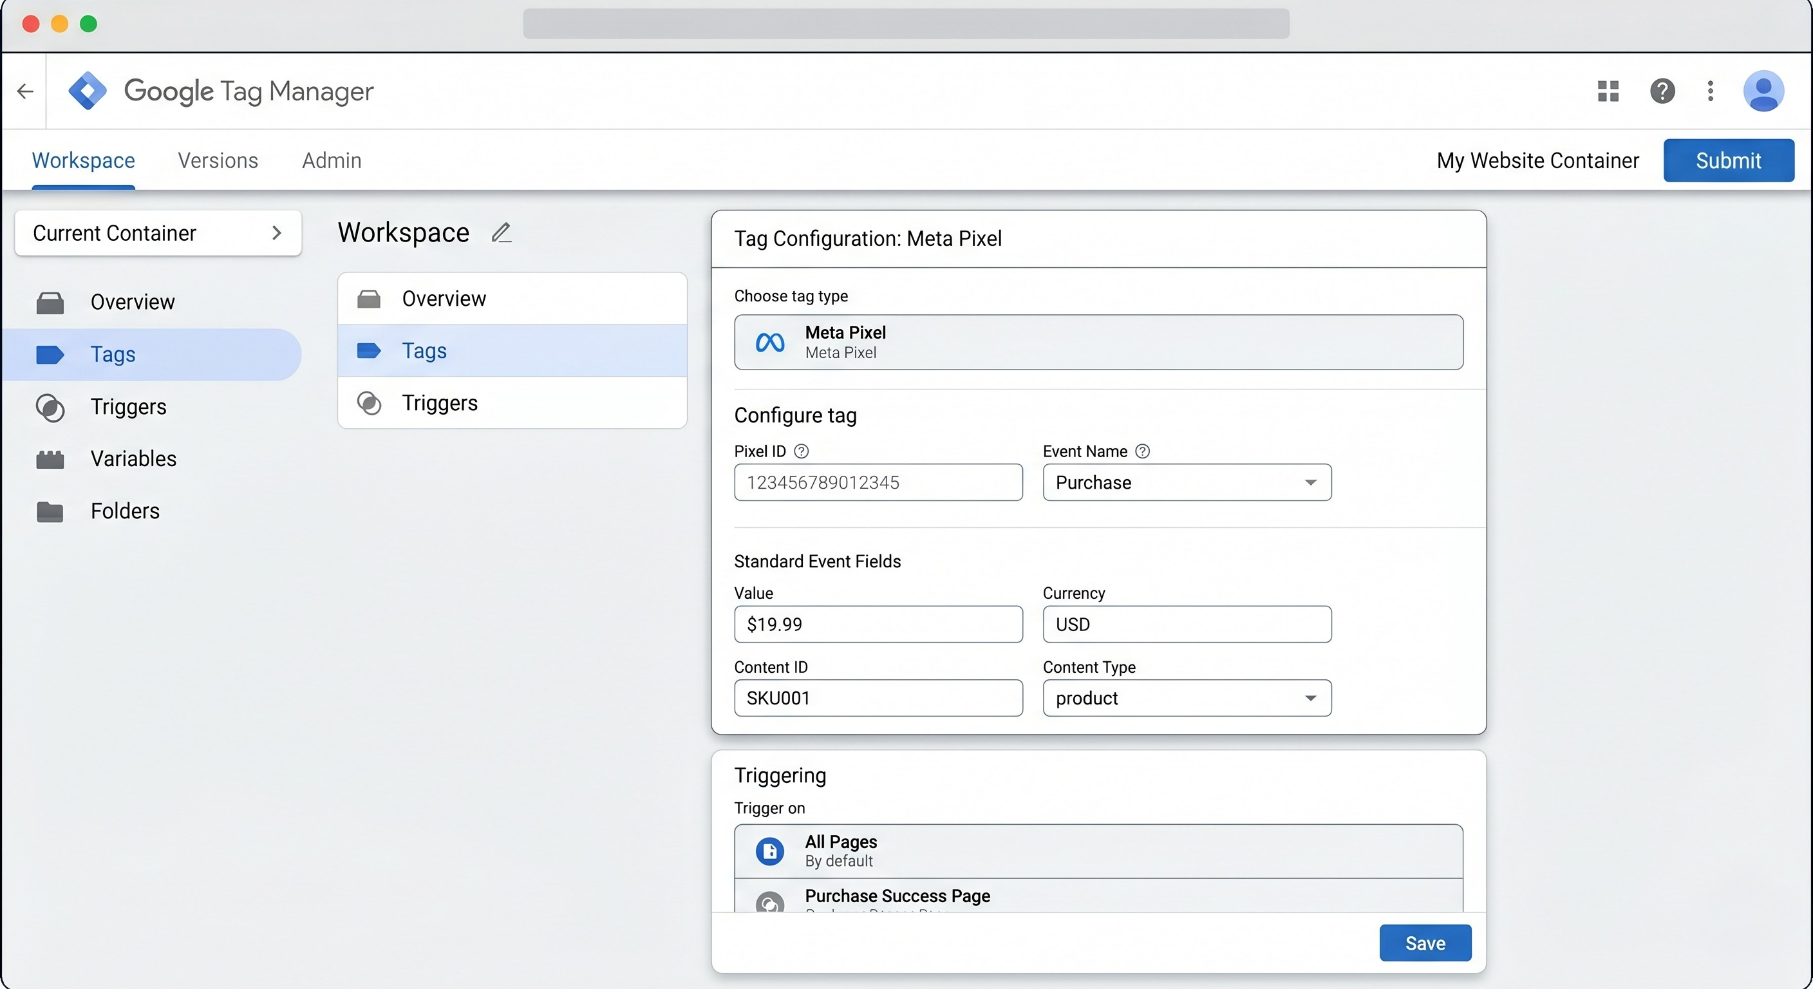Screen dimensions: 1813x989
Task: Open the three-dot overflow menu
Action: click(x=1712, y=91)
